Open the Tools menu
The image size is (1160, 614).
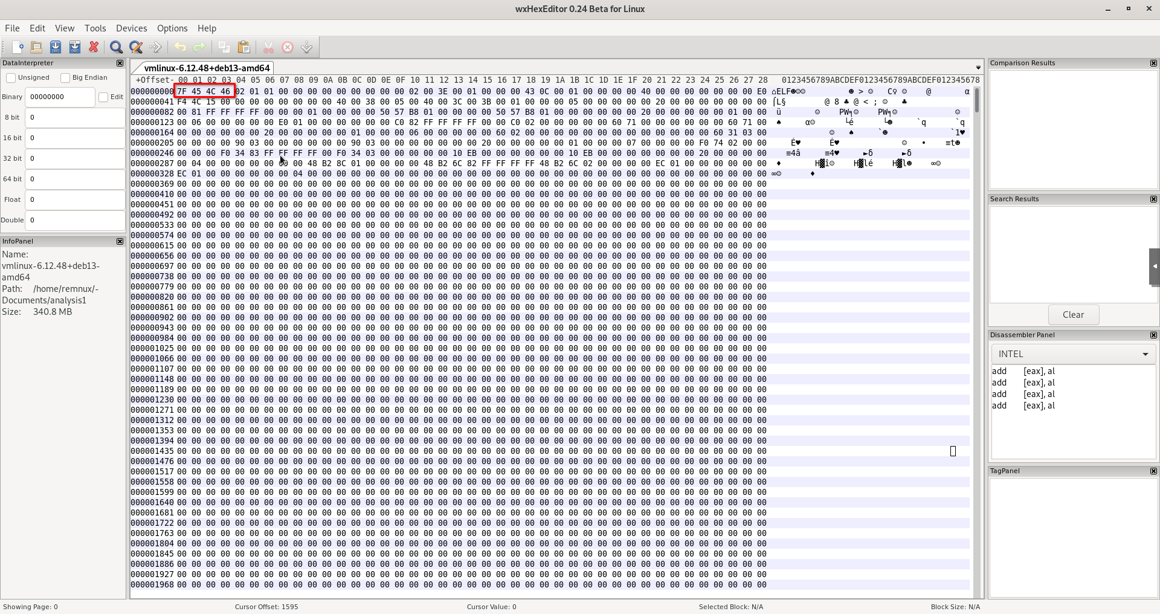pyautogui.click(x=95, y=28)
